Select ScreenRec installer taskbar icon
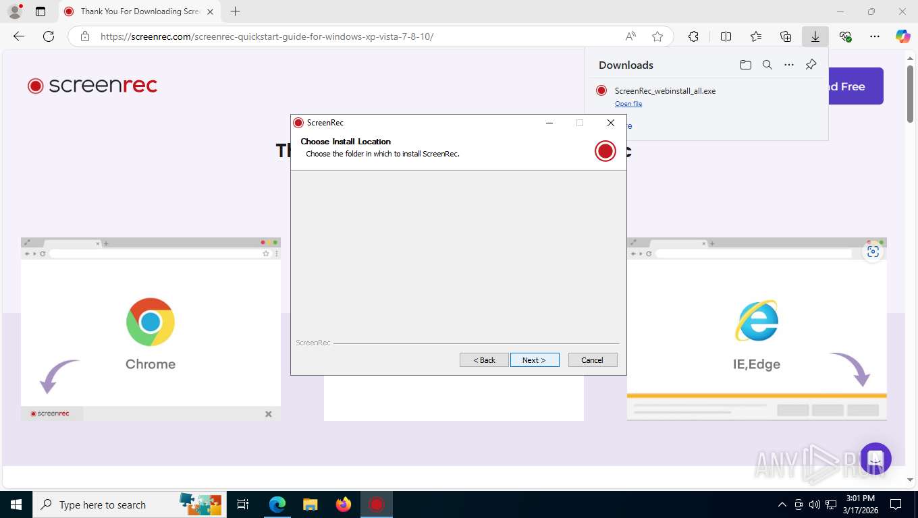 coord(377,505)
